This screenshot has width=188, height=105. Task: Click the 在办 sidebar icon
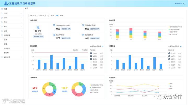[x=2, y=22]
